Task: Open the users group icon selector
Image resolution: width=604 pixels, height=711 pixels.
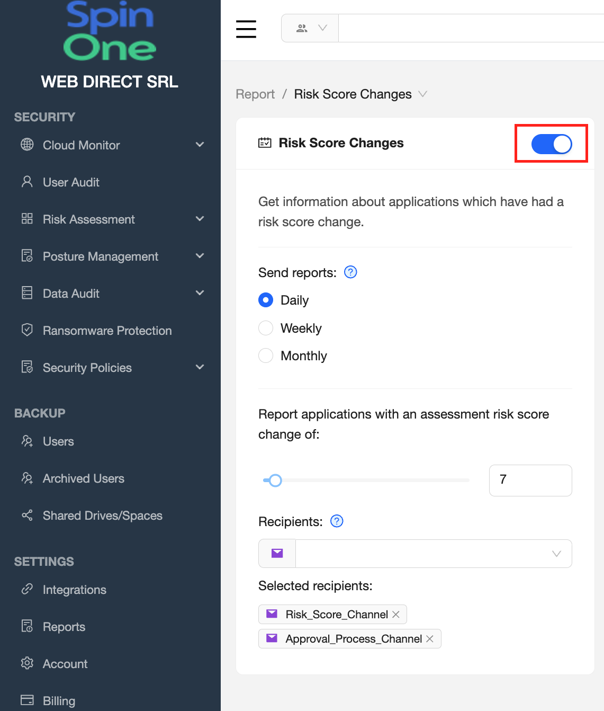Action: [x=310, y=28]
